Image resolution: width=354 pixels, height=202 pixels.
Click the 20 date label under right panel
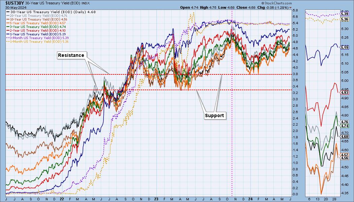point(326,199)
